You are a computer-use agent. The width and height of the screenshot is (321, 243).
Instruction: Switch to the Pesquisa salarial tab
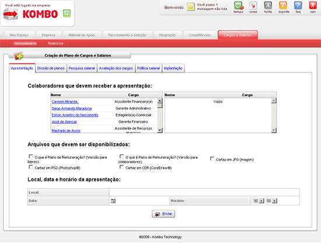(x=82, y=68)
